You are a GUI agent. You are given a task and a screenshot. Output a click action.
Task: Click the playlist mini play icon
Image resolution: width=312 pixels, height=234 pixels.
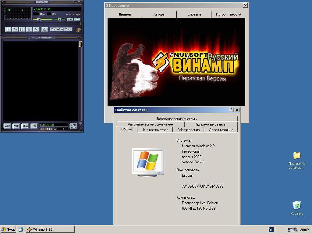[44, 129]
